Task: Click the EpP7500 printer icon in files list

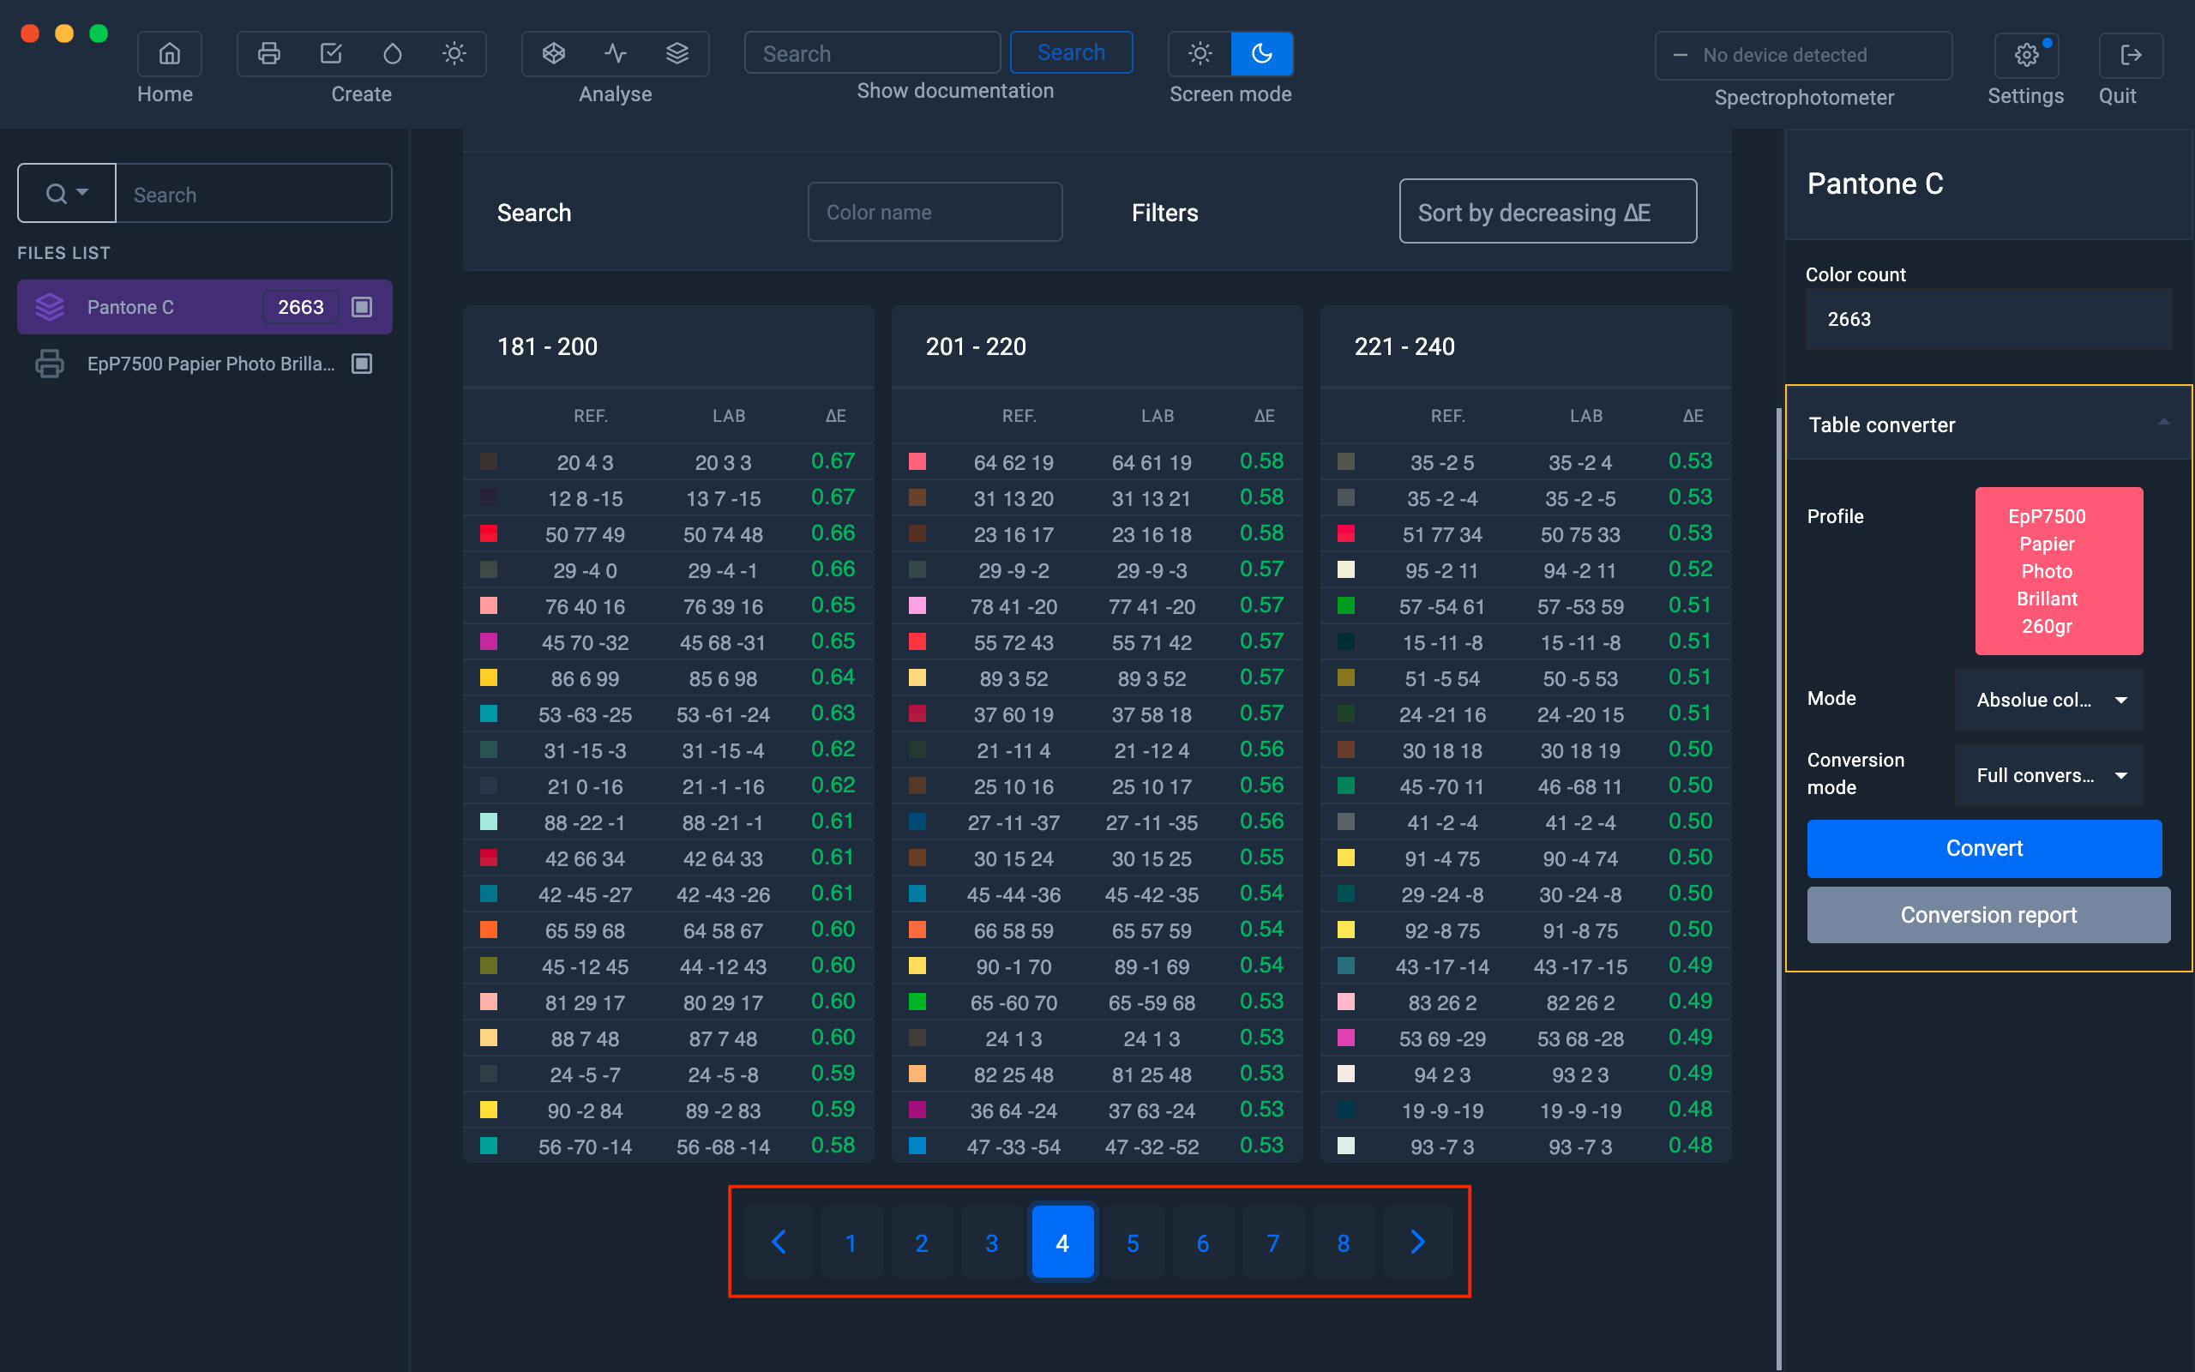Action: pyautogui.click(x=50, y=364)
